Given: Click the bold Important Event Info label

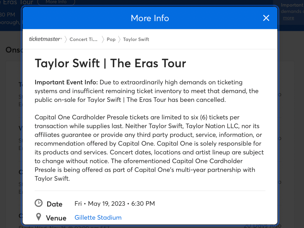Looking at the screenshot, I should (66, 82).
